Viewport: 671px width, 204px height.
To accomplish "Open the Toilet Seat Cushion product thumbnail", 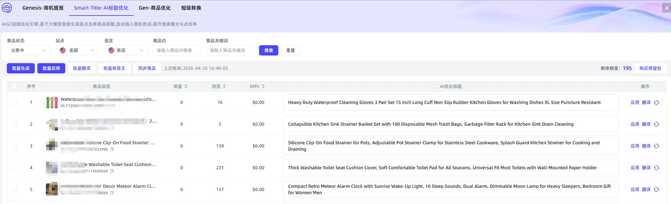I will click(x=52, y=168).
